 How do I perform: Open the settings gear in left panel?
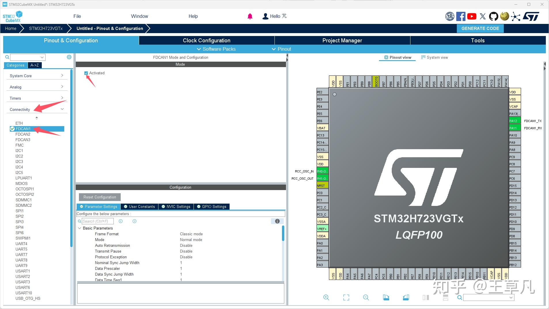[x=69, y=57]
